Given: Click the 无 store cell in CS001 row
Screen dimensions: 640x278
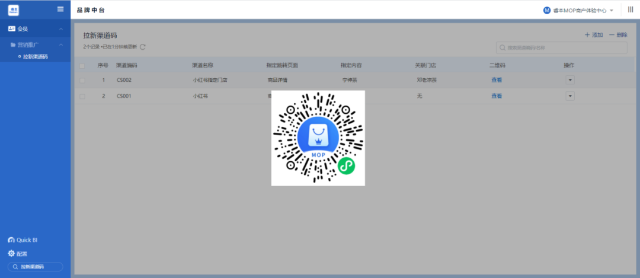Looking at the screenshot, I should point(419,97).
